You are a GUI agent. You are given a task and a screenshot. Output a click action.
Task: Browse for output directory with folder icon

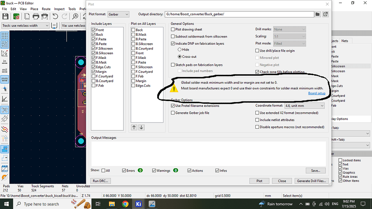tap(318, 14)
